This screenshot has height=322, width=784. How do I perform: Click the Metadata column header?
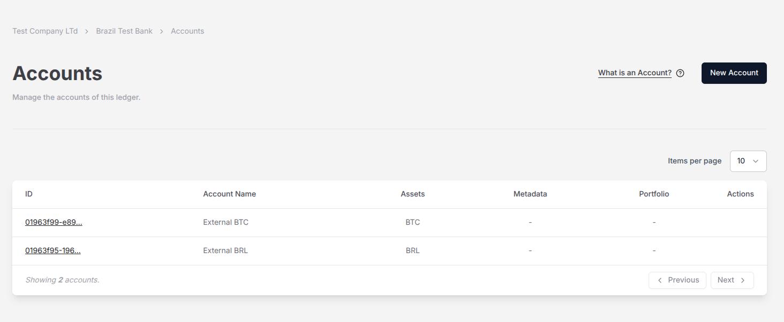tap(530, 194)
